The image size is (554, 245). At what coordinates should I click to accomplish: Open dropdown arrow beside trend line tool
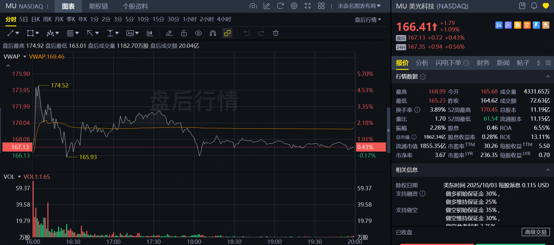(17, 33)
